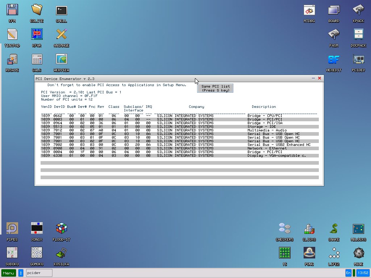Click the Save PCI list button
The image size is (371, 278).
point(215,88)
